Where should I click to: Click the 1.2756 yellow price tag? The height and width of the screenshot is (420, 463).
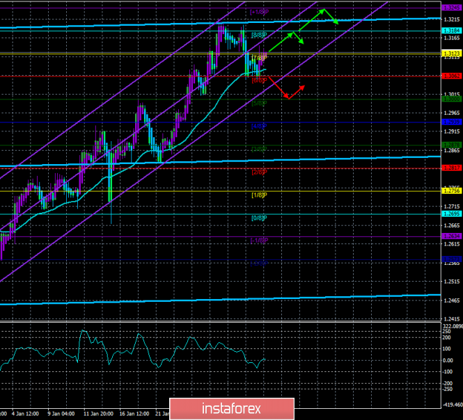(451, 191)
